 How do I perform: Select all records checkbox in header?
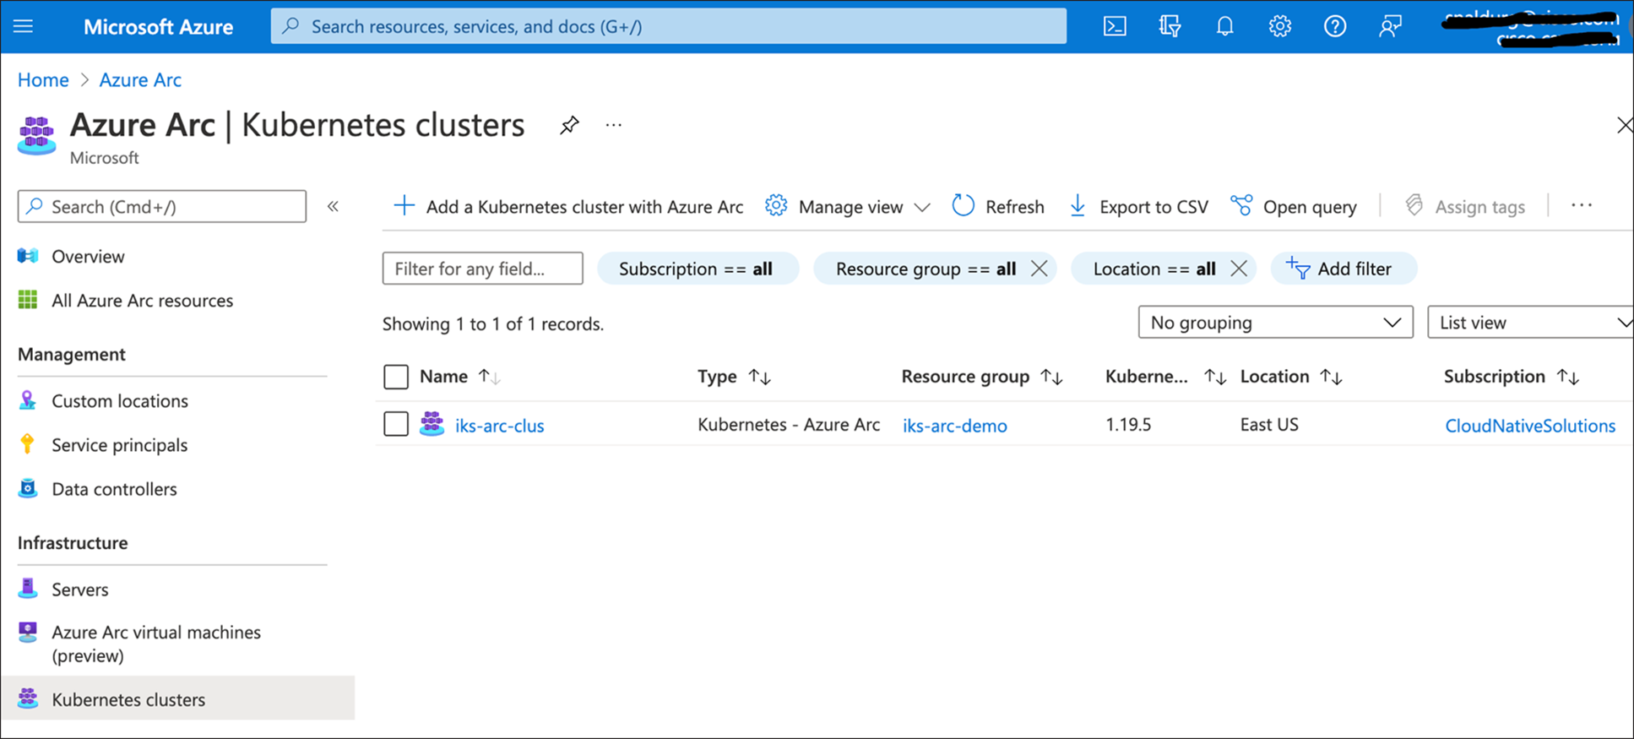pyautogui.click(x=396, y=377)
